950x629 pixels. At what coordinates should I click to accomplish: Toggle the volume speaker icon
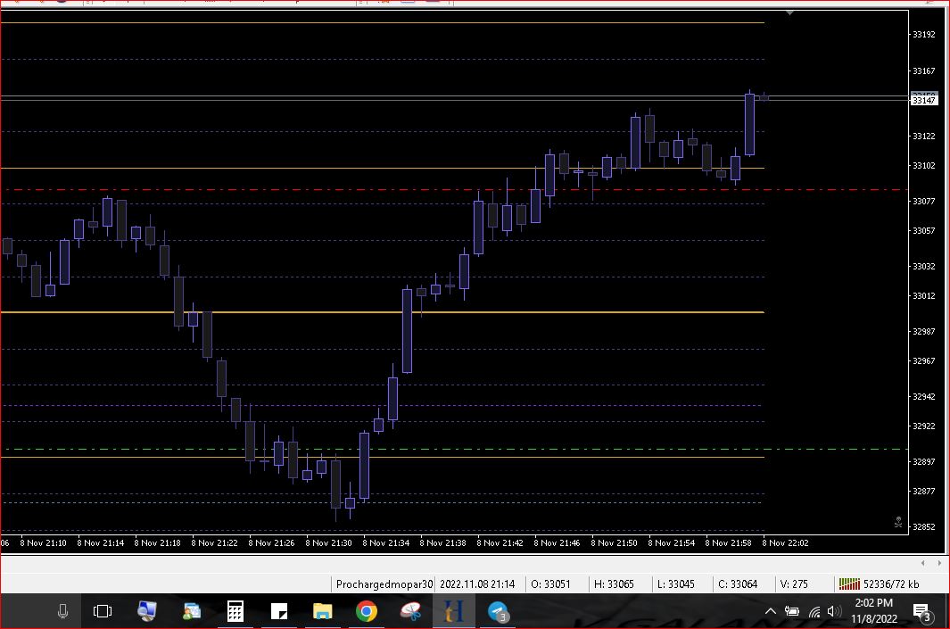click(x=833, y=612)
